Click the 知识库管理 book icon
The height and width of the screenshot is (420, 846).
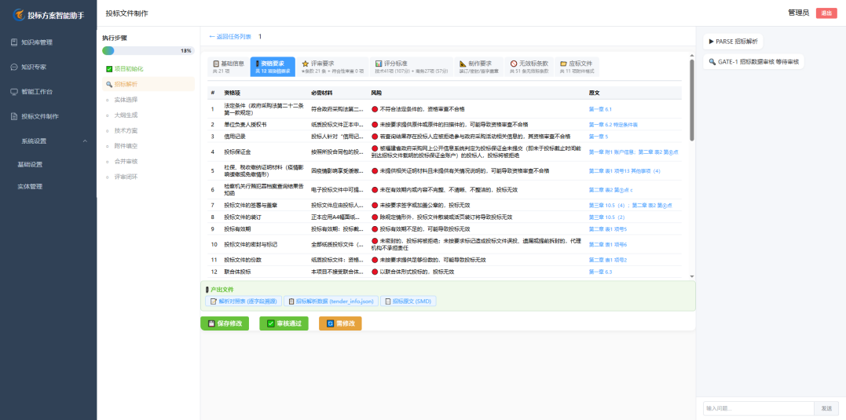pyautogui.click(x=14, y=42)
